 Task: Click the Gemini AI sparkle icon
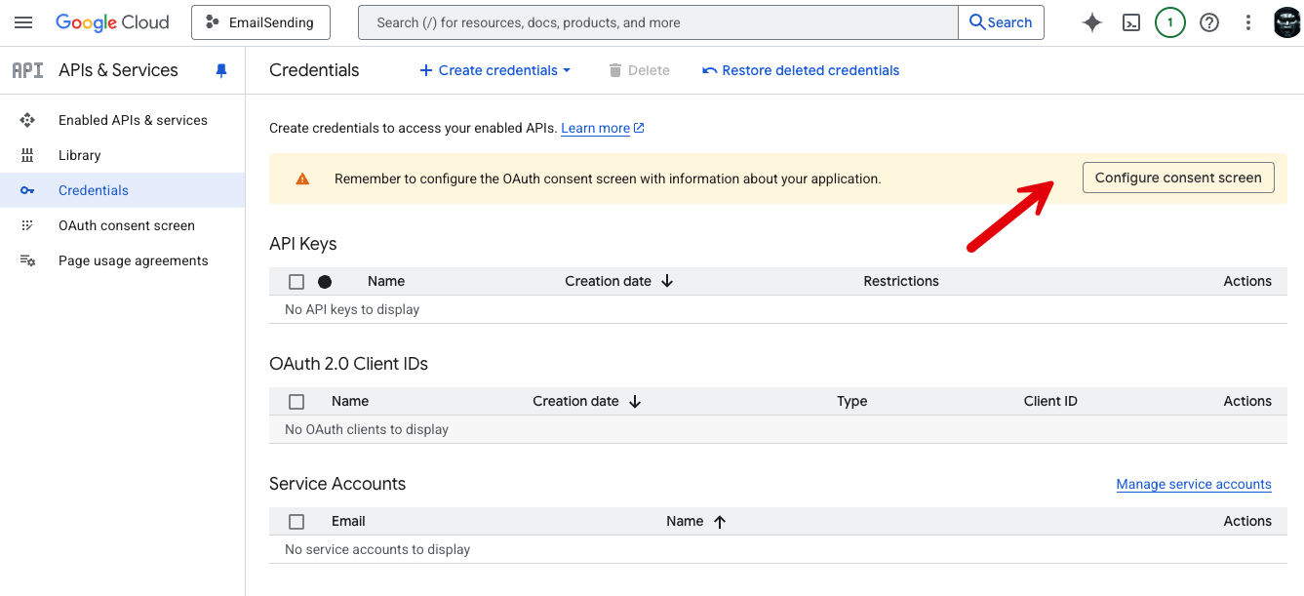coord(1092,22)
